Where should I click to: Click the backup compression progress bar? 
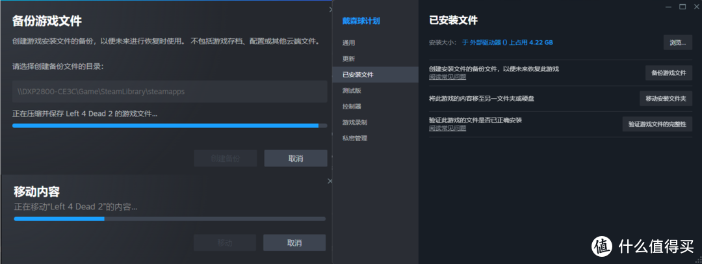[x=170, y=126]
